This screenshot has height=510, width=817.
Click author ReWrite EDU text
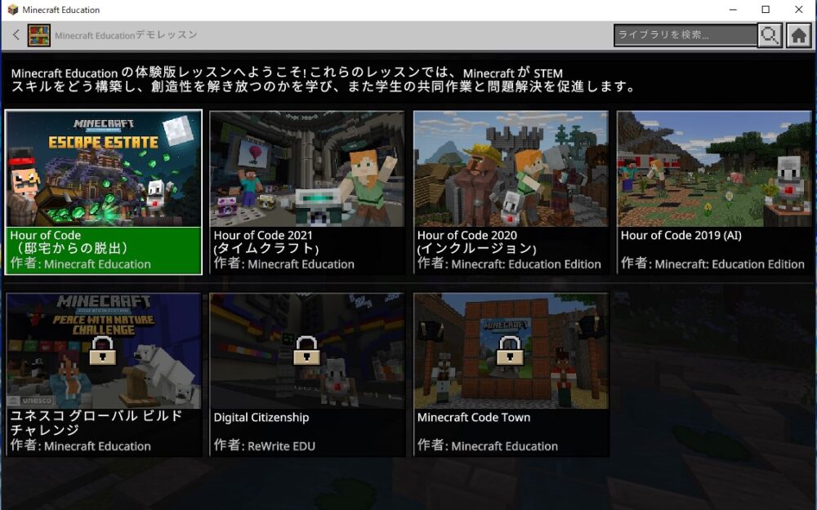point(281,446)
